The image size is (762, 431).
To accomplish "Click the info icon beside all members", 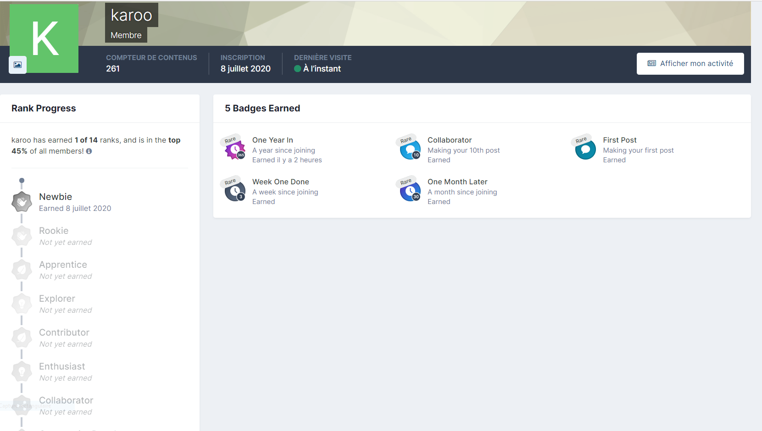I will [x=89, y=151].
